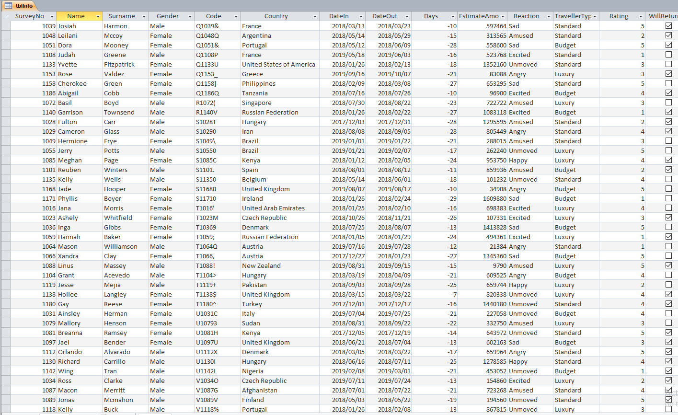Viewport: 678px width, 415px height.
Task: Select the Gender column header label
Action: (x=168, y=16)
